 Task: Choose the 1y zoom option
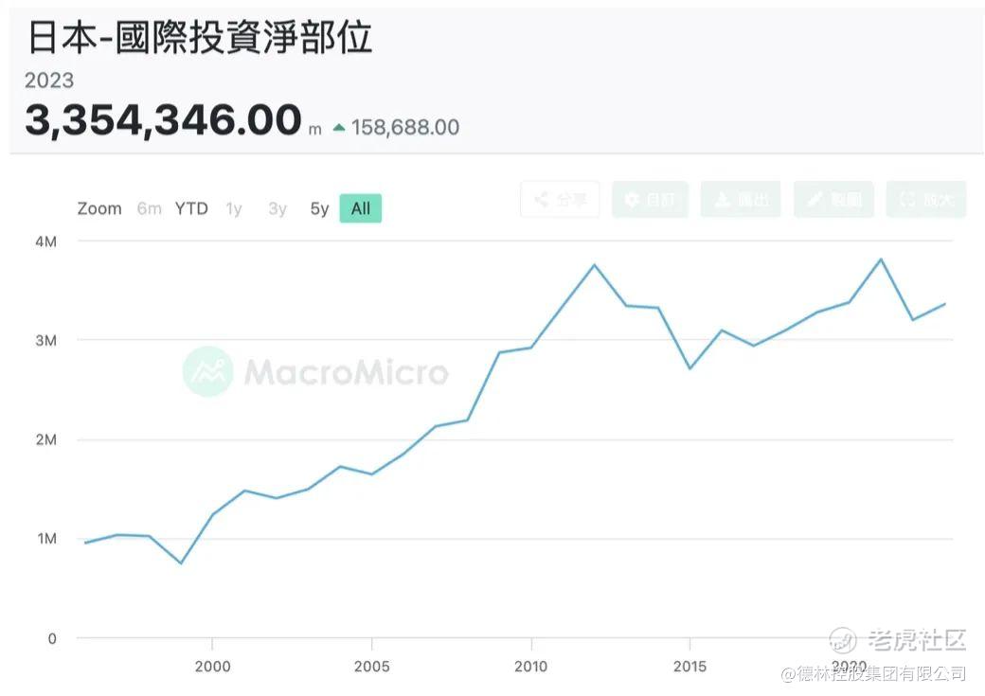(234, 208)
